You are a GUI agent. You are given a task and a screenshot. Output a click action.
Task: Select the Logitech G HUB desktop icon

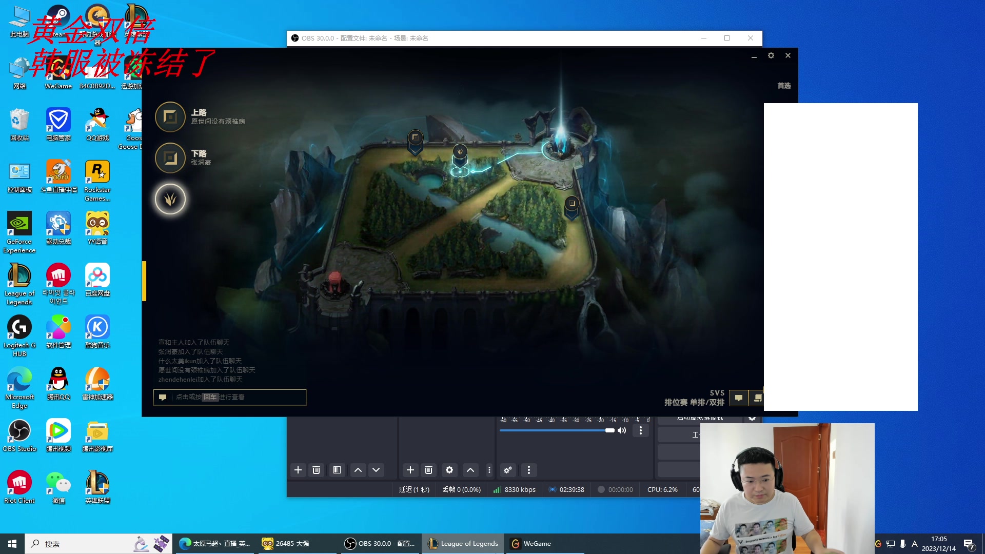coord(19,336)
